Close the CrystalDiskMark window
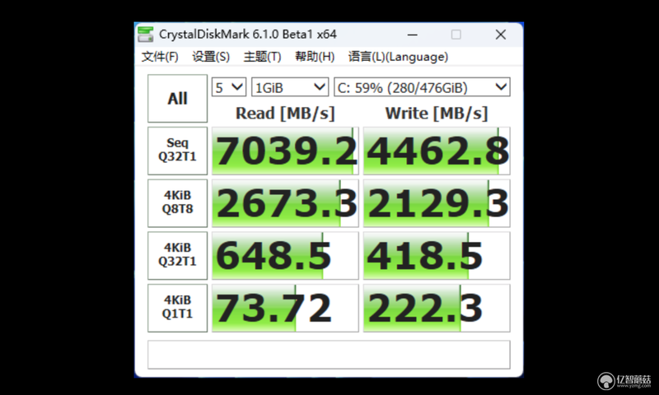This screenshot has height=395, width=659. (501, 35)
